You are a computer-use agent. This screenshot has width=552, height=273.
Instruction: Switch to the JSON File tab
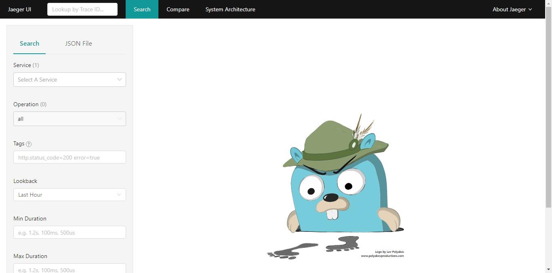[x=78, y=43]
